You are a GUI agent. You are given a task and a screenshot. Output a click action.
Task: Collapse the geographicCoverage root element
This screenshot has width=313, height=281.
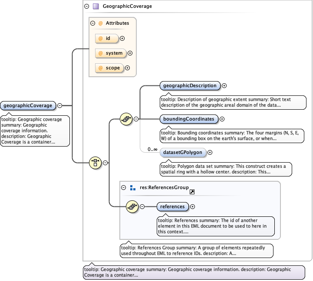point(59,105)
